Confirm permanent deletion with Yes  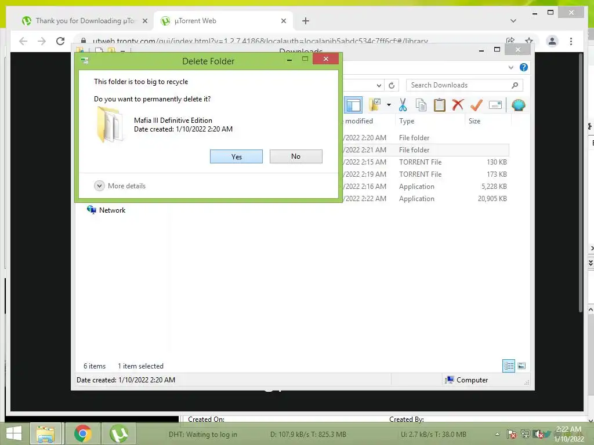pyautogui.click(x=236, y=156)
